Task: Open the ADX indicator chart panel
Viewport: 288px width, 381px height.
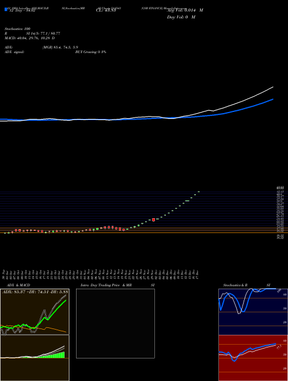Action: coord(35,312)
